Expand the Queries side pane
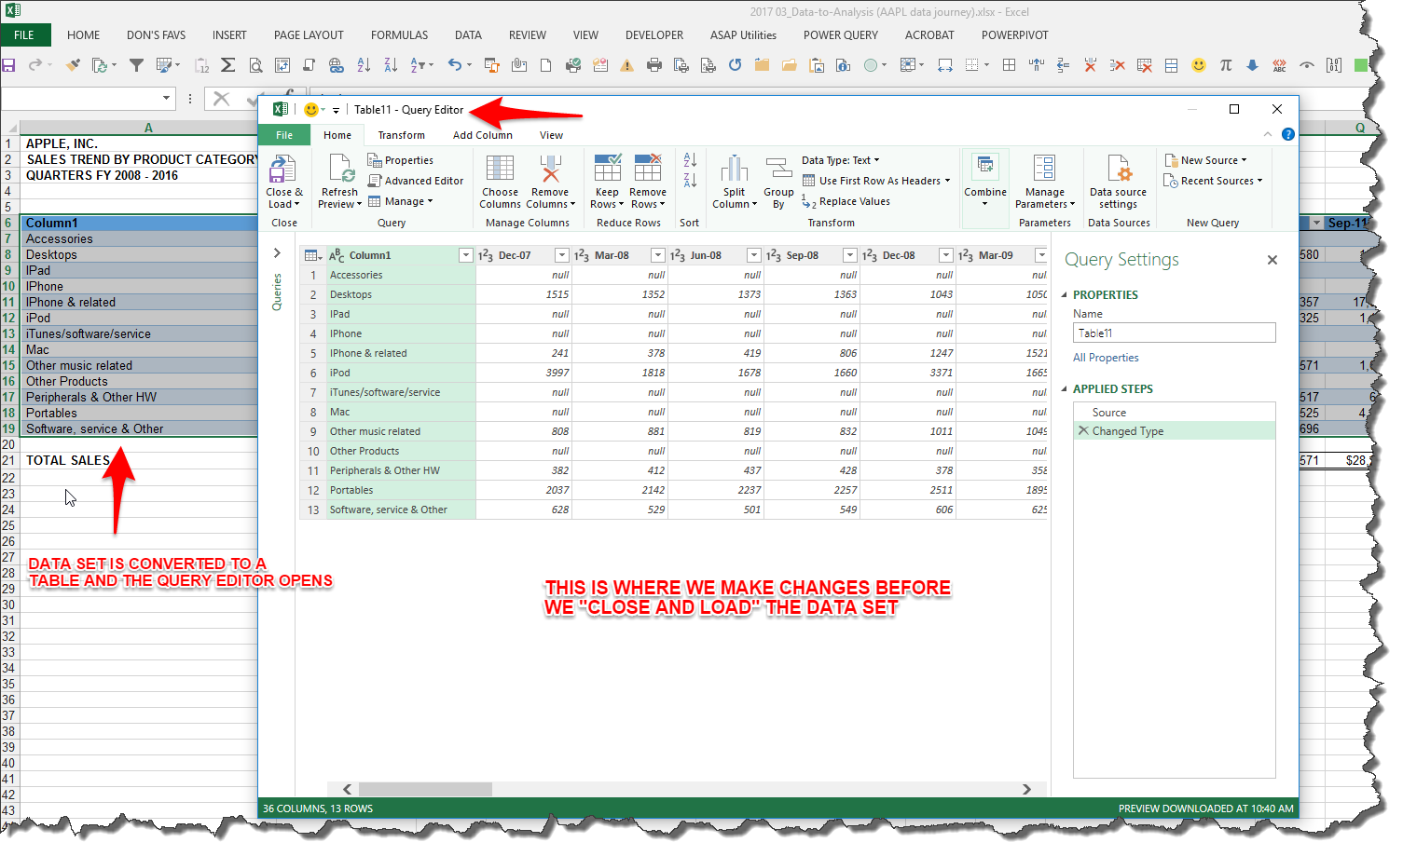Viewport: 1403px width, 856px height. pyautogui.click(x=277, y=252)
